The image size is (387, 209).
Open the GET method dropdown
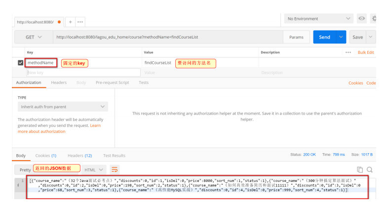click(x=34, y=37)
